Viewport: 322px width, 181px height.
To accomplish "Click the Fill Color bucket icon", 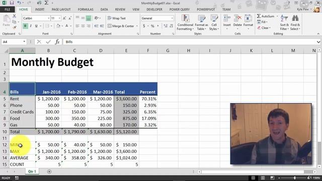I will pos(58,26).
